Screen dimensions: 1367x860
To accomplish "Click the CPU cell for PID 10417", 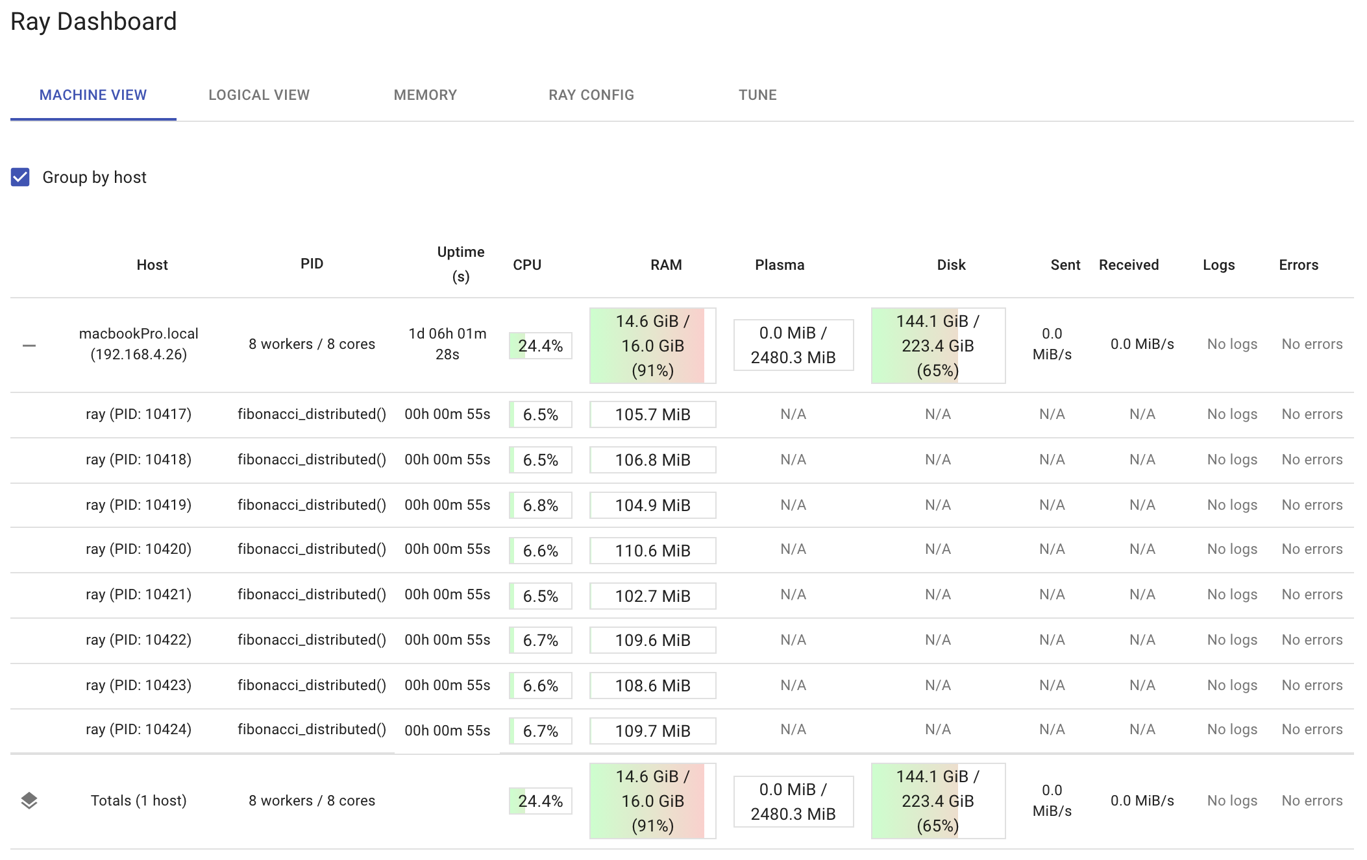I will (541, 414).
